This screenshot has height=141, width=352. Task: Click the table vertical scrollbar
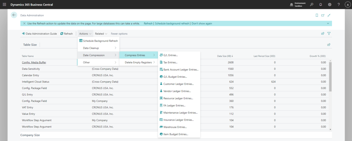330,76
